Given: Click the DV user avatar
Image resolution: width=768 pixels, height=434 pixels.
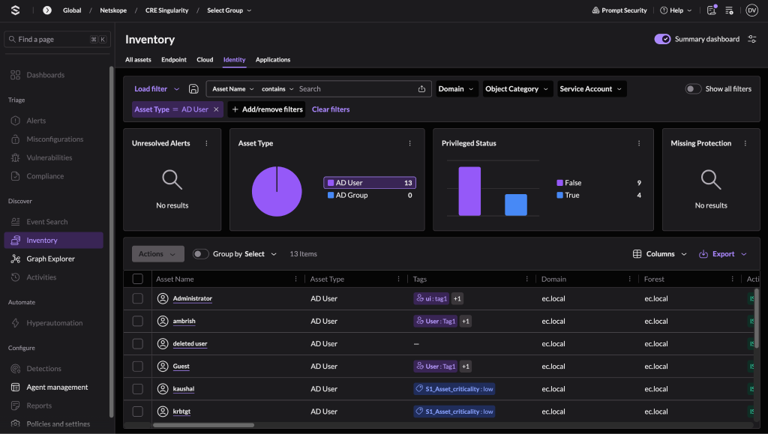Looking at the screenshot, I should (751, 10).
